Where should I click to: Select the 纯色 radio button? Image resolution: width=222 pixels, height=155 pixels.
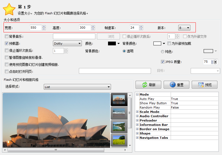tap(163, 52)
